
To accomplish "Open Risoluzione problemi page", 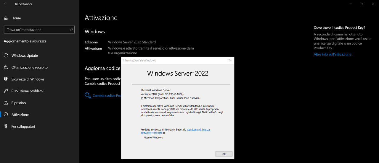I will (x=39, y=91).
